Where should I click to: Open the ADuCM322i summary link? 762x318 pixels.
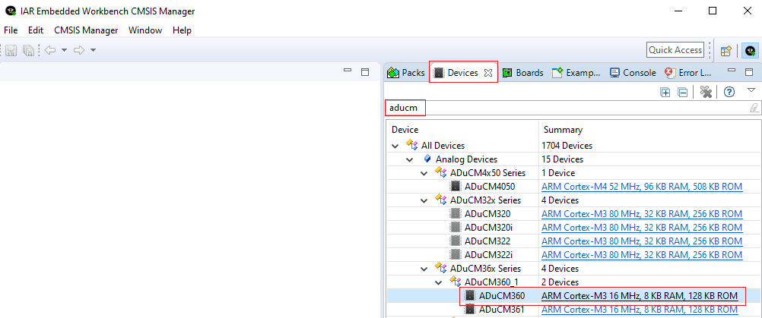click(642, 254)
